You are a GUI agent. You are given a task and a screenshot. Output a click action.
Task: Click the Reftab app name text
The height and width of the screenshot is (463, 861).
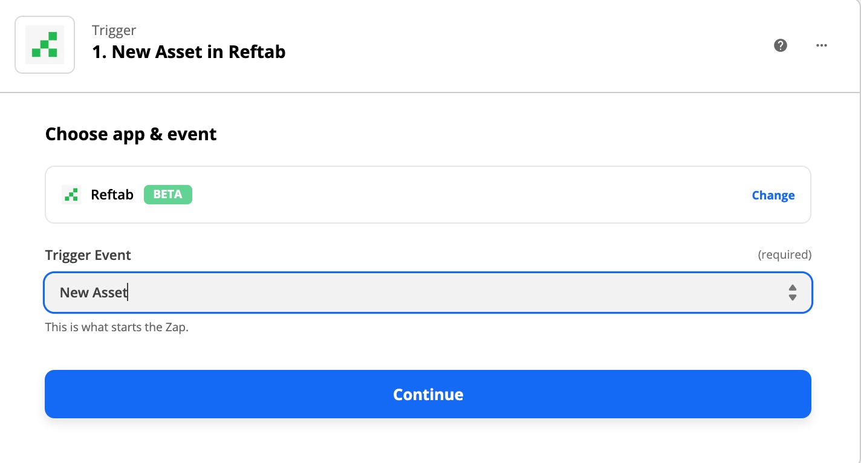point(112,194)
